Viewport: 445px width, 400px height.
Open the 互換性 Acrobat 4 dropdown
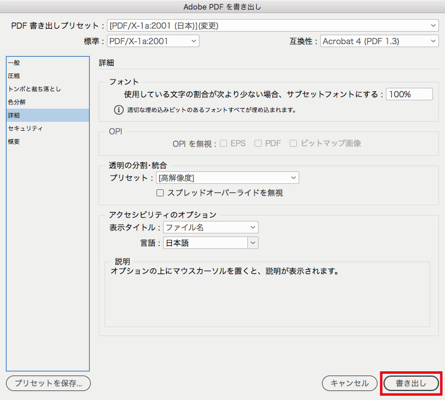pos(379,41)
